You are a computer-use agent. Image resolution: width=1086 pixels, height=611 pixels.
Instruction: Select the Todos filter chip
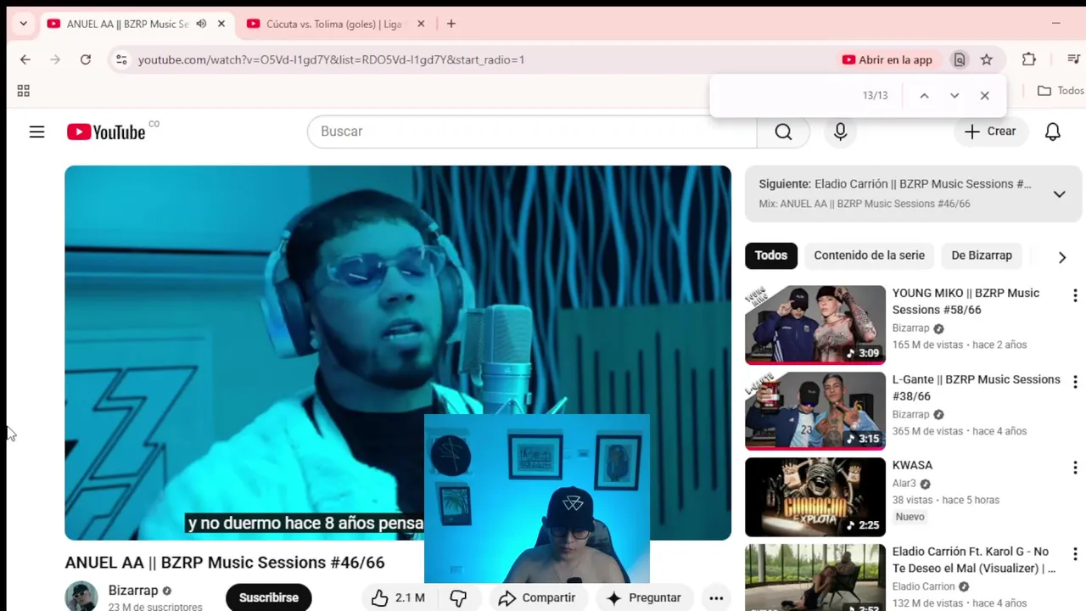tap(771, 255)
